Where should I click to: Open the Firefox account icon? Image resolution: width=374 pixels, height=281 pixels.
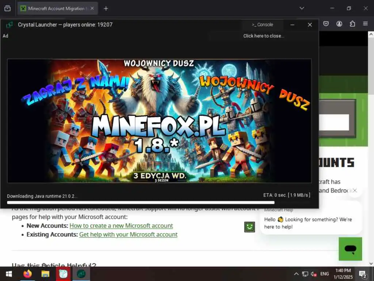[x=339, y=24]
